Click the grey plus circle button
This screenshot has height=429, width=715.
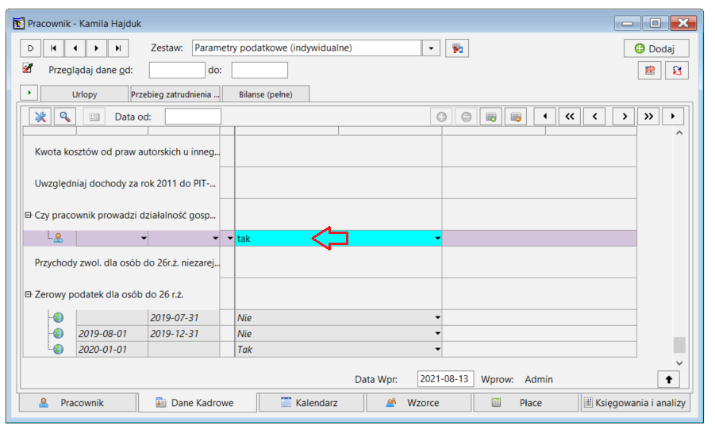(441, 117)
